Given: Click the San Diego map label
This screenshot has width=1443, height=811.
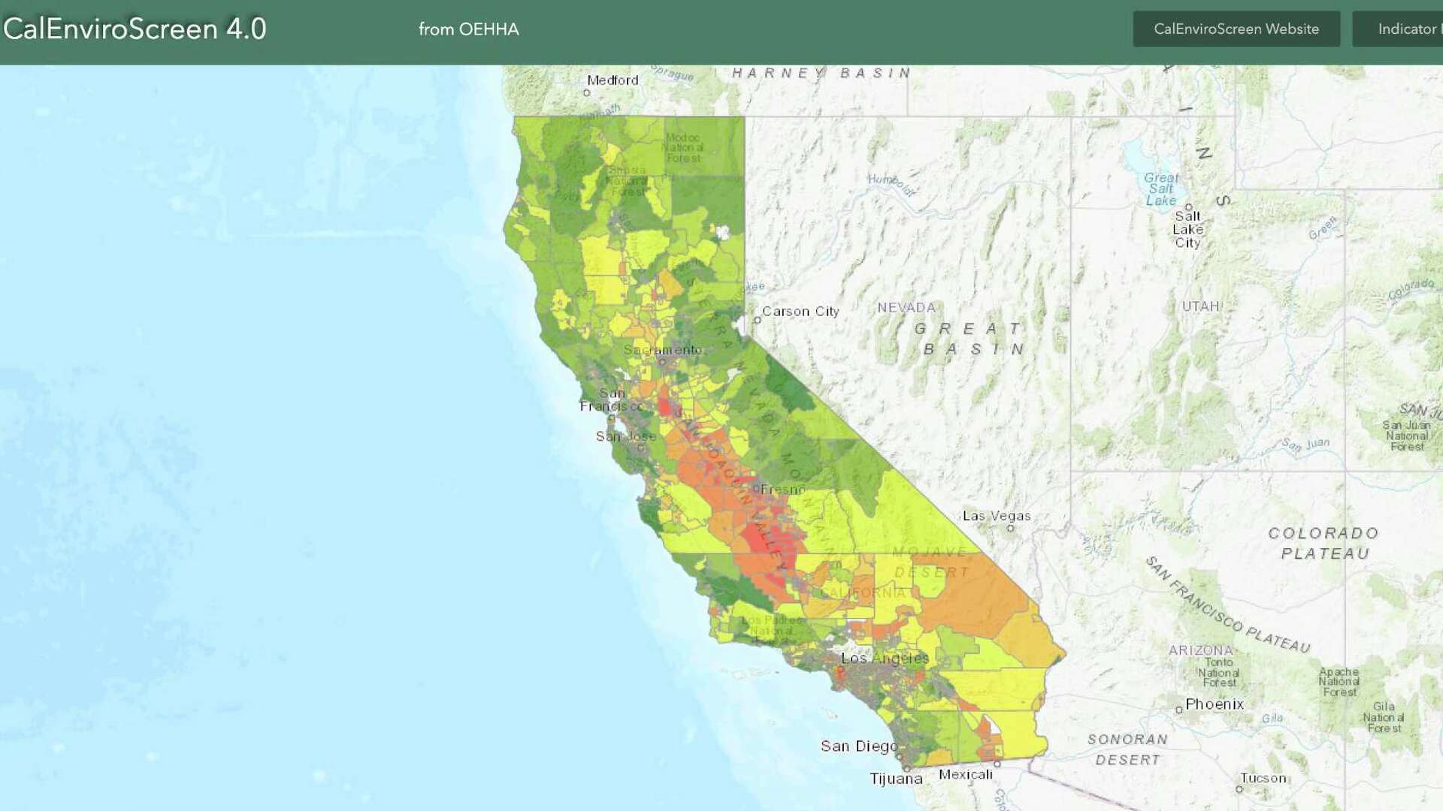Looking at the screenshot, I should tap(859, 746).
